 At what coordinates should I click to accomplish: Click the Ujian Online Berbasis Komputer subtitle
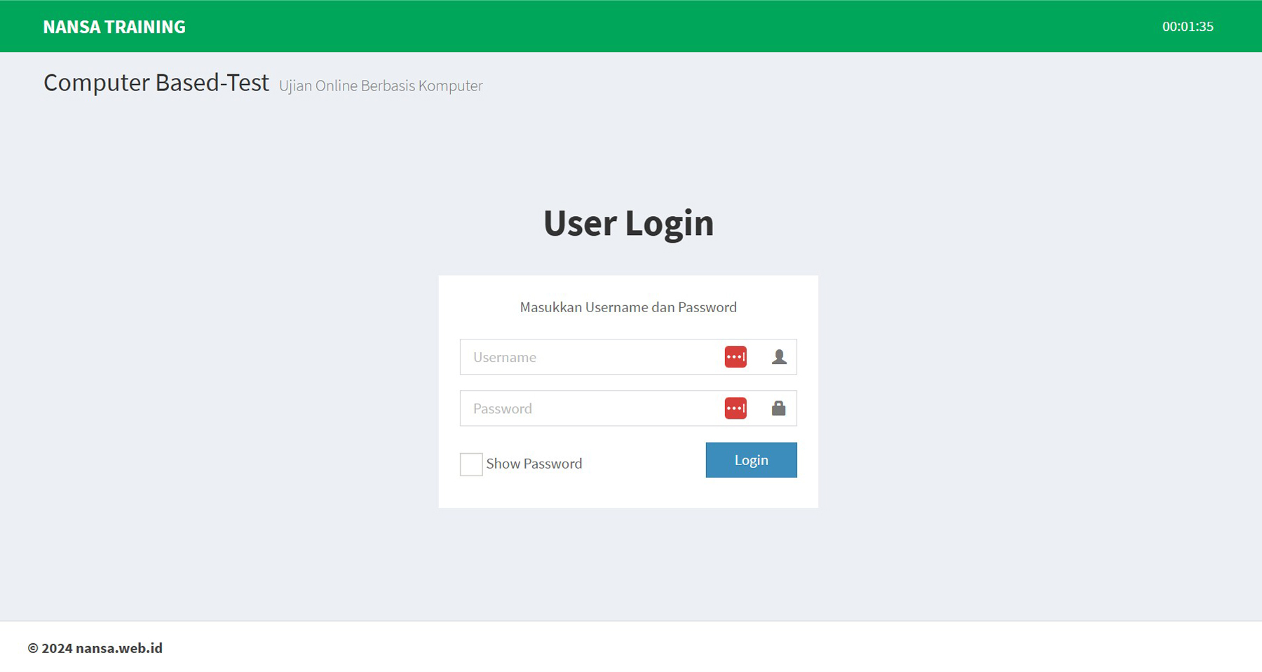(381, 86)
